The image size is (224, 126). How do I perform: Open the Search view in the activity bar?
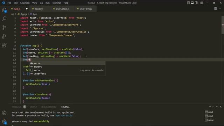(4, 19)
